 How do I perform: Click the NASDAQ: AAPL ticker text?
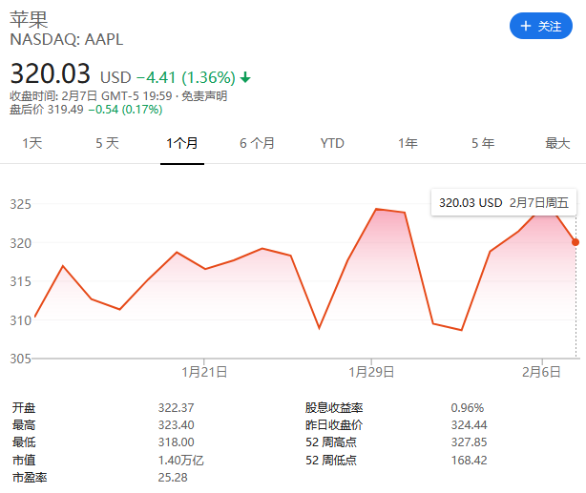click(67, 40)
